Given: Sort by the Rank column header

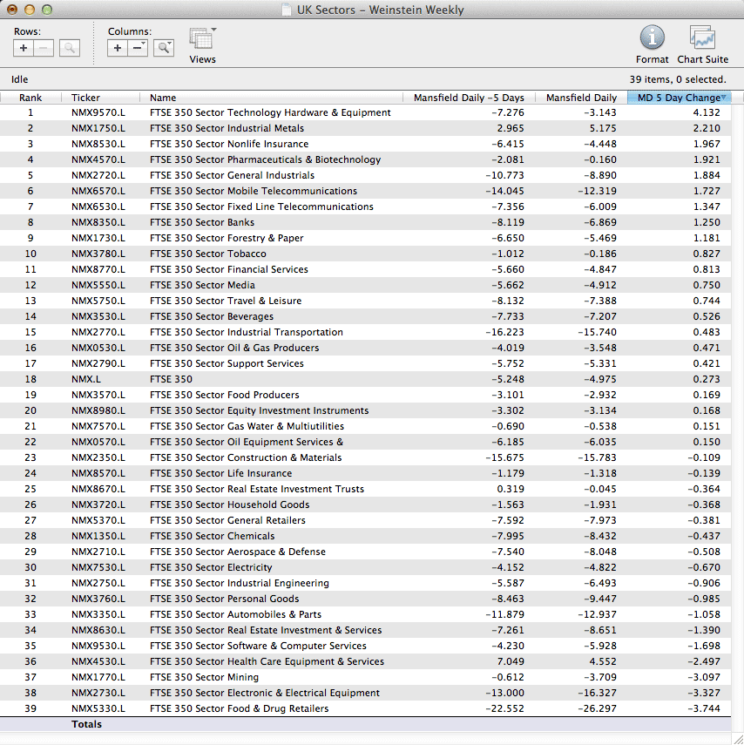Looking at the screenshot, I should pos(30,98).
